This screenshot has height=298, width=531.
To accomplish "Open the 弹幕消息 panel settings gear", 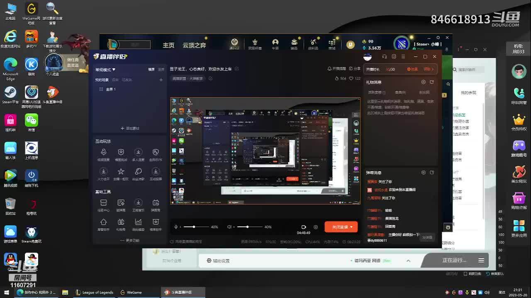I will click(x=423, y=173).
